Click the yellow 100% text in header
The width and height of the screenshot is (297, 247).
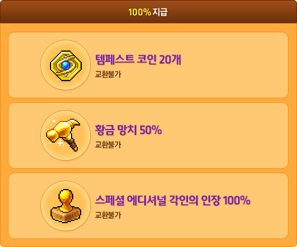(140, 12)
